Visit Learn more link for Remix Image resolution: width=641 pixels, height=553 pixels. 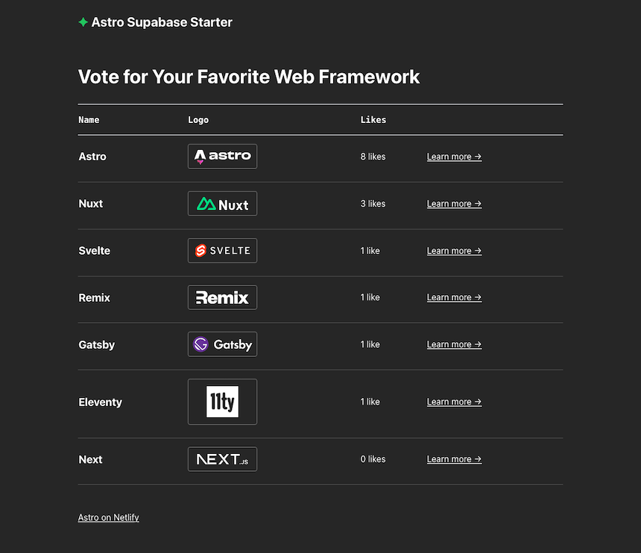click(454, 297)
